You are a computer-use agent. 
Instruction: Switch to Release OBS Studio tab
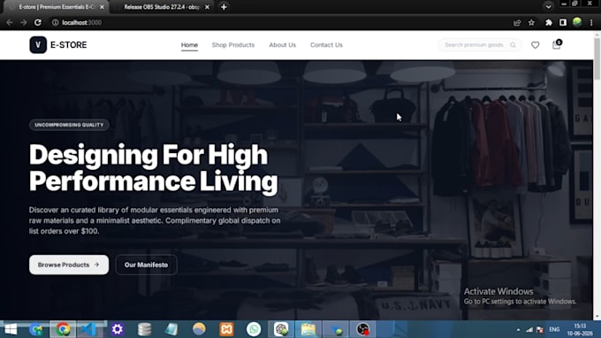click(x=162, y=7)
